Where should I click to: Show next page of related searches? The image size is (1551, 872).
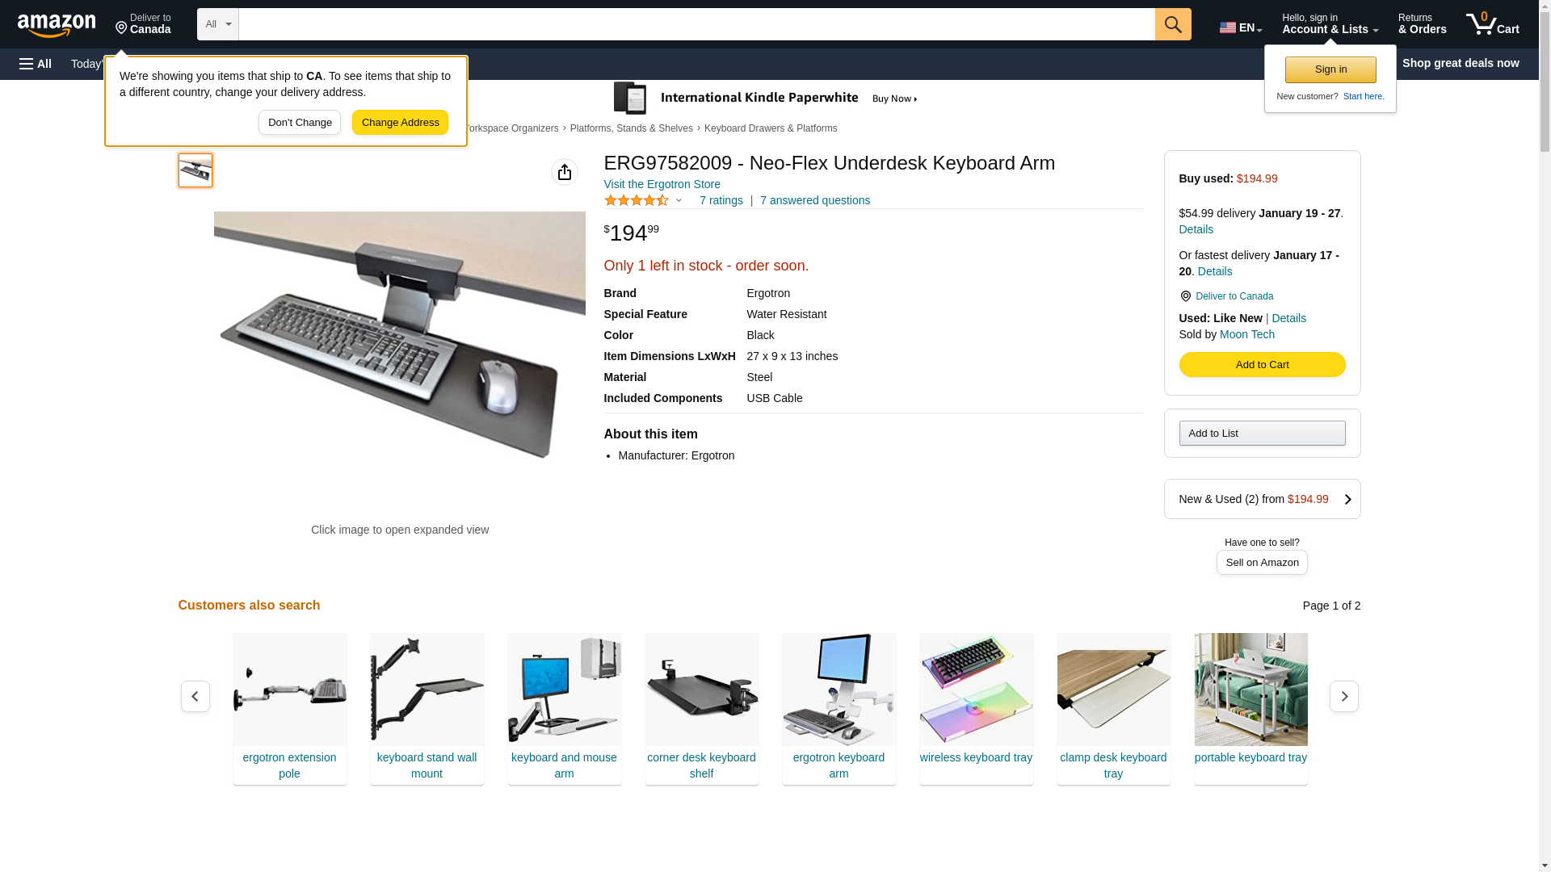pyautogui.click(x=1343, y=696)
